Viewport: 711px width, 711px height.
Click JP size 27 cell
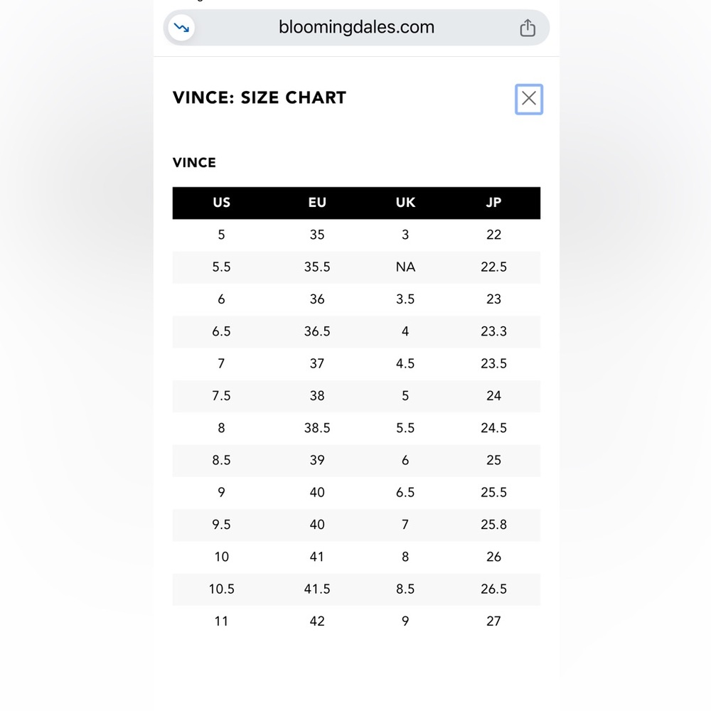[493, 621]
